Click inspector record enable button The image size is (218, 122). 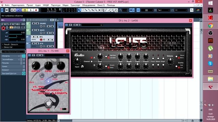3,28
